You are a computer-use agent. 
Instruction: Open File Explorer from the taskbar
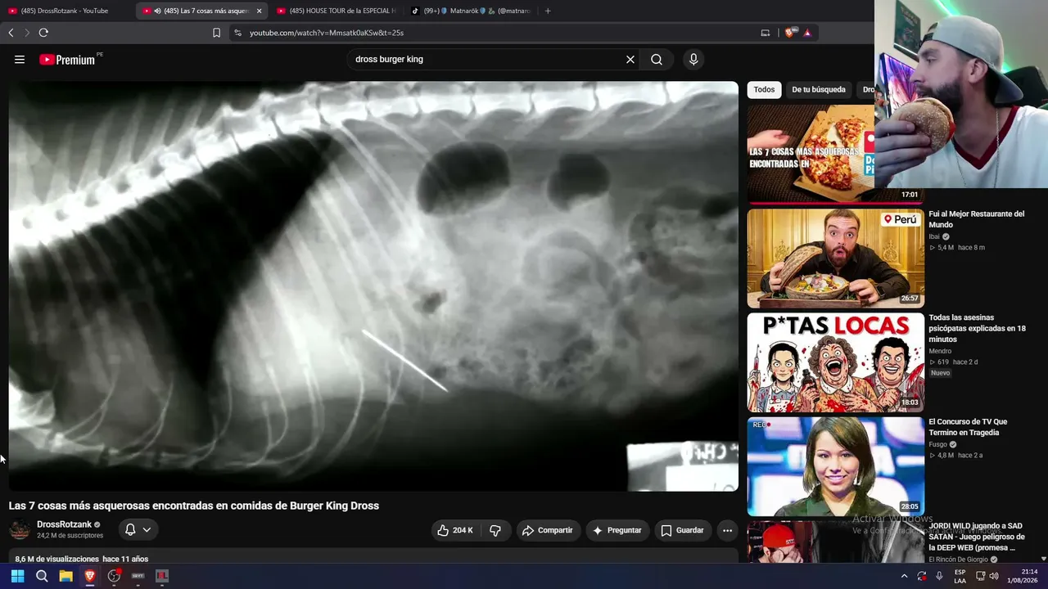[x=65, y=576]
